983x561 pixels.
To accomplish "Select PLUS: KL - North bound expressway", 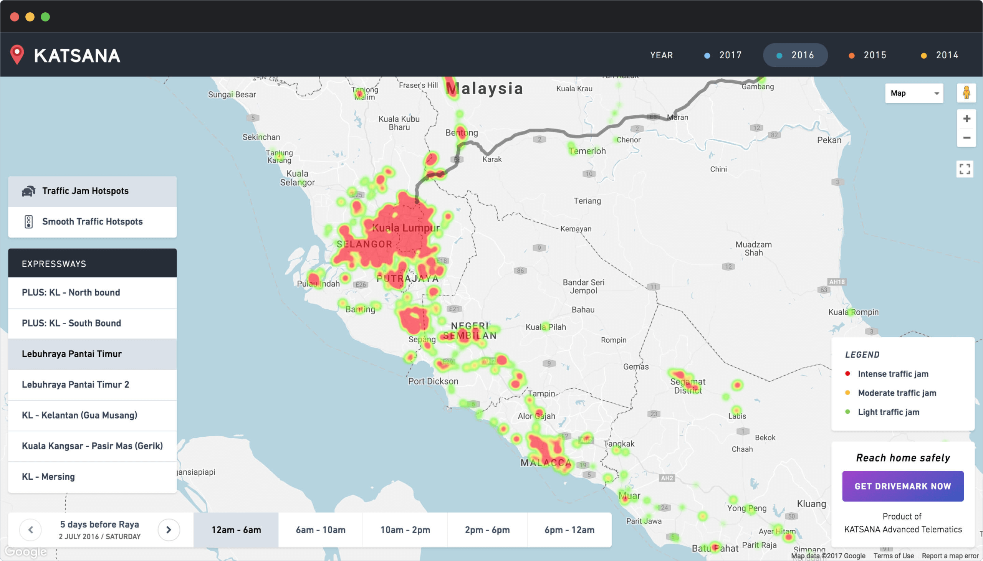I will pyautogui.click(x=93, y=292).
